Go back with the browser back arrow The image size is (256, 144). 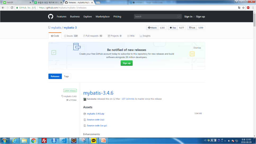[x=3, y=8]
